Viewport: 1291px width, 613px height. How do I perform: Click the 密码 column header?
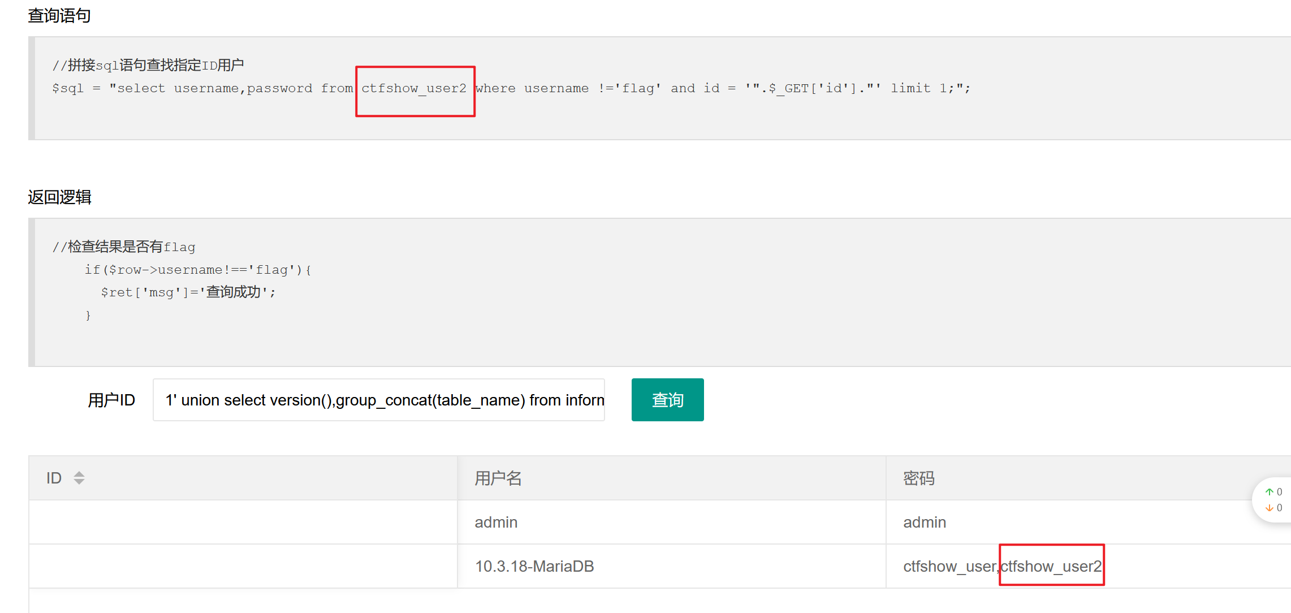click(919, 478)
